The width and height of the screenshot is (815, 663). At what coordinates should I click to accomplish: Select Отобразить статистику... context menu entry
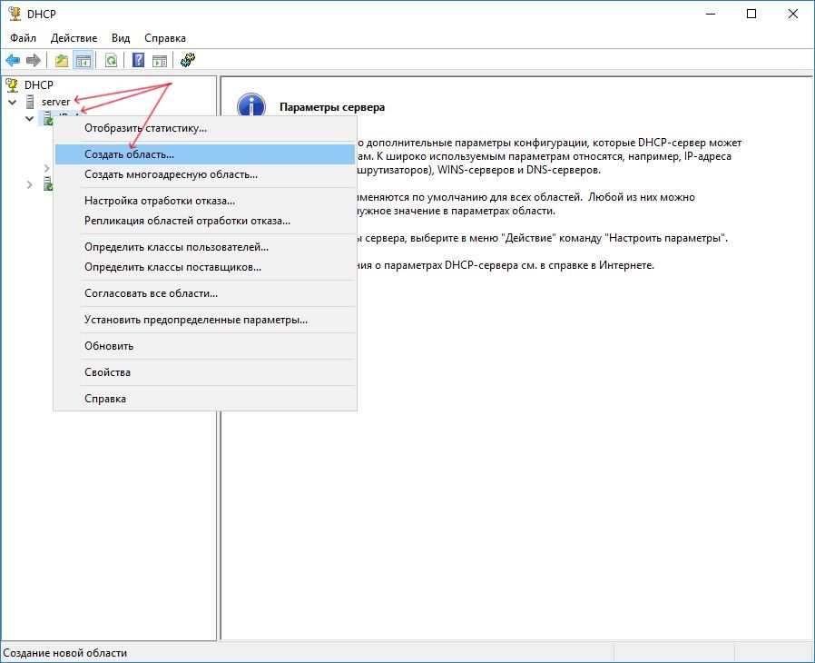(x=145, y=128)
